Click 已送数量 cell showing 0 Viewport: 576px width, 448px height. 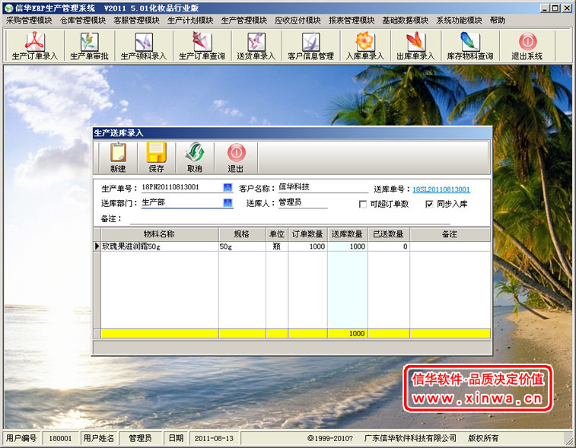point(389,246)
